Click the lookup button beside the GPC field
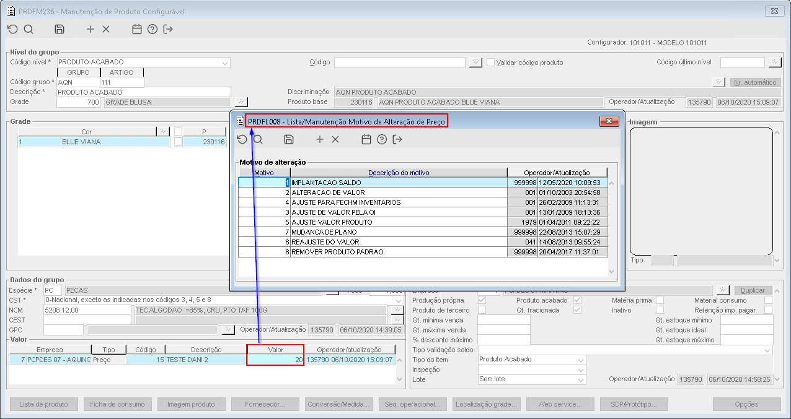Viewport: 791px width, 419px height. tap(228, 330)
